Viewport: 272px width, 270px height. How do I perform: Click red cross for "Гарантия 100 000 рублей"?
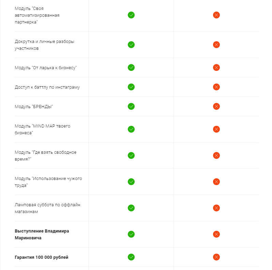[216, 257]
